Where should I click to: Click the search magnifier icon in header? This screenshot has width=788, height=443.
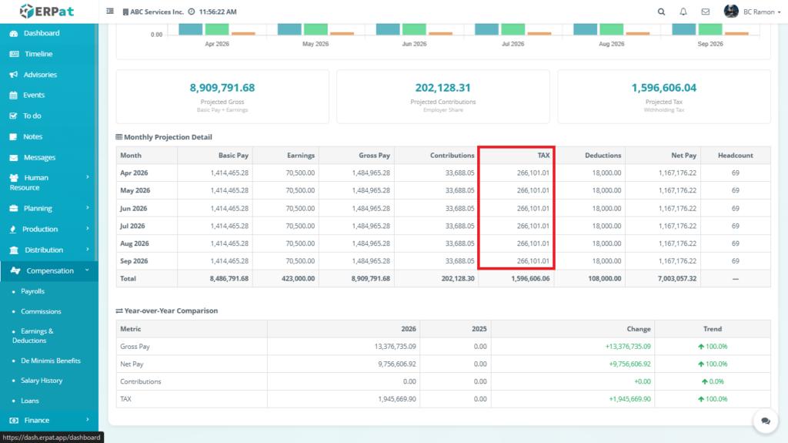[661, 12]
